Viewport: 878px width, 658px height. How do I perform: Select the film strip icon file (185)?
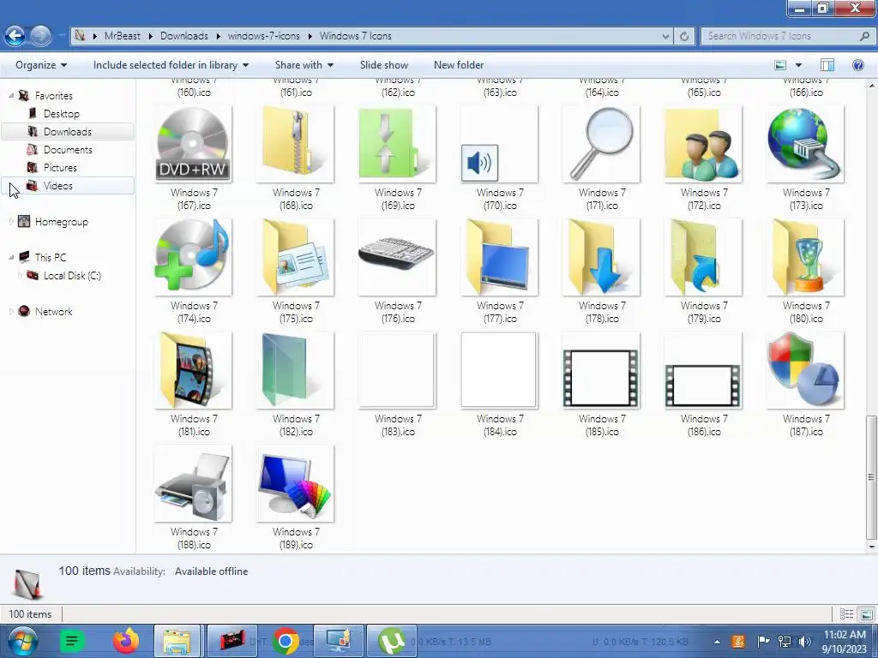pos(601,370)
